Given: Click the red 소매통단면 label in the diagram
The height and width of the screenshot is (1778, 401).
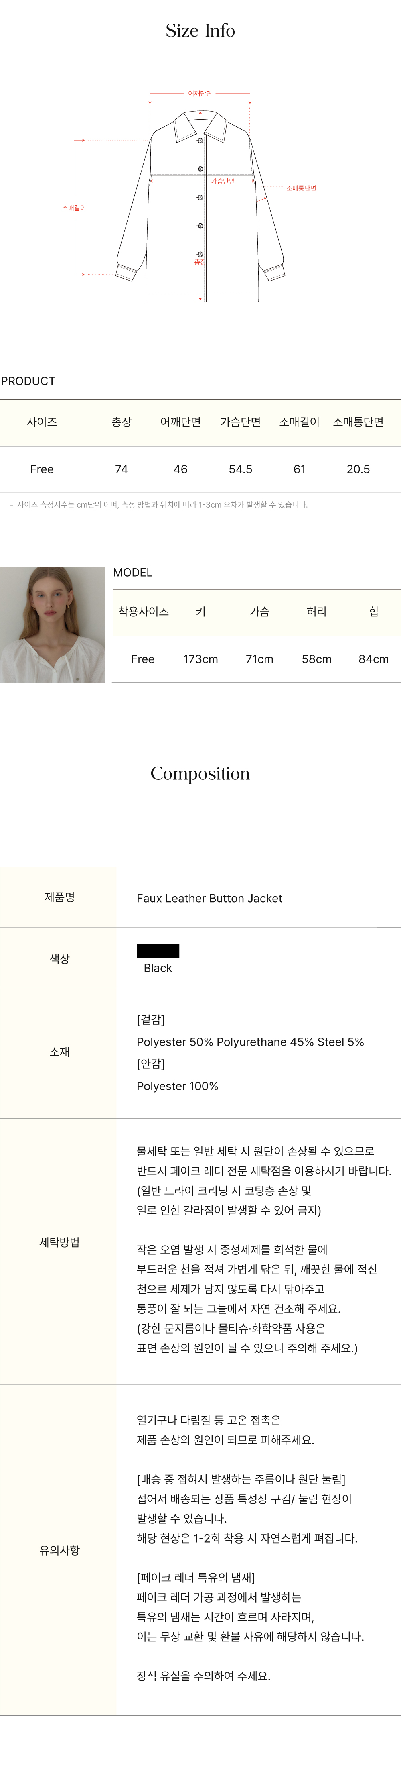Looking at the screenshot, I should (301, 188).
